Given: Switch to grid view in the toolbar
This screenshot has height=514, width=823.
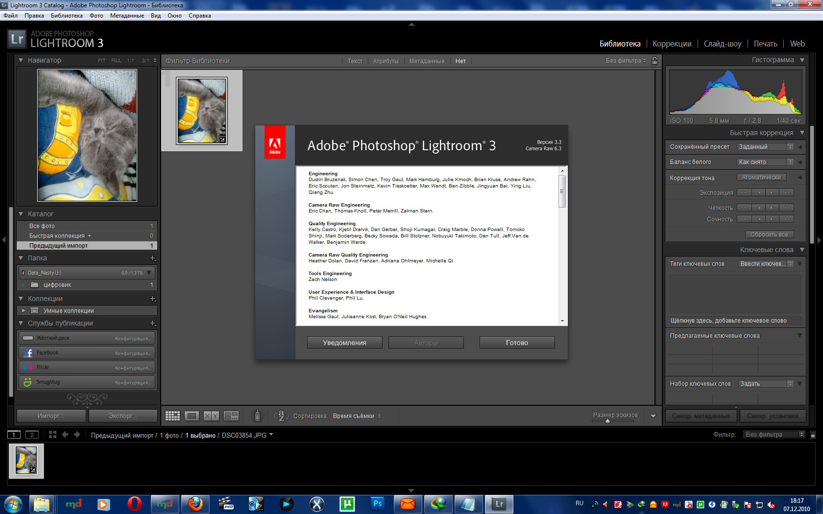Looking at the screenshot, I should click(x=172, y=416).
